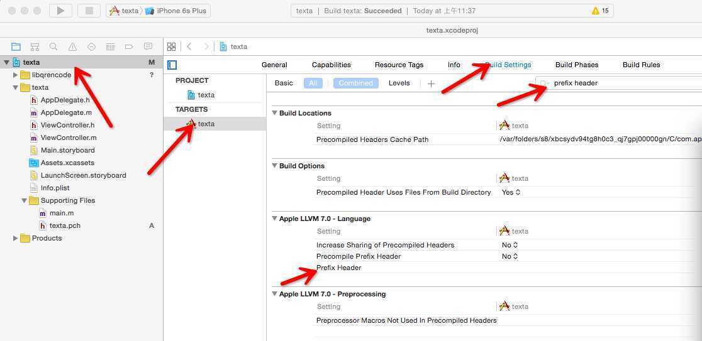Open texta.pch file
The image size is (702, 341).
pos(65,225)
